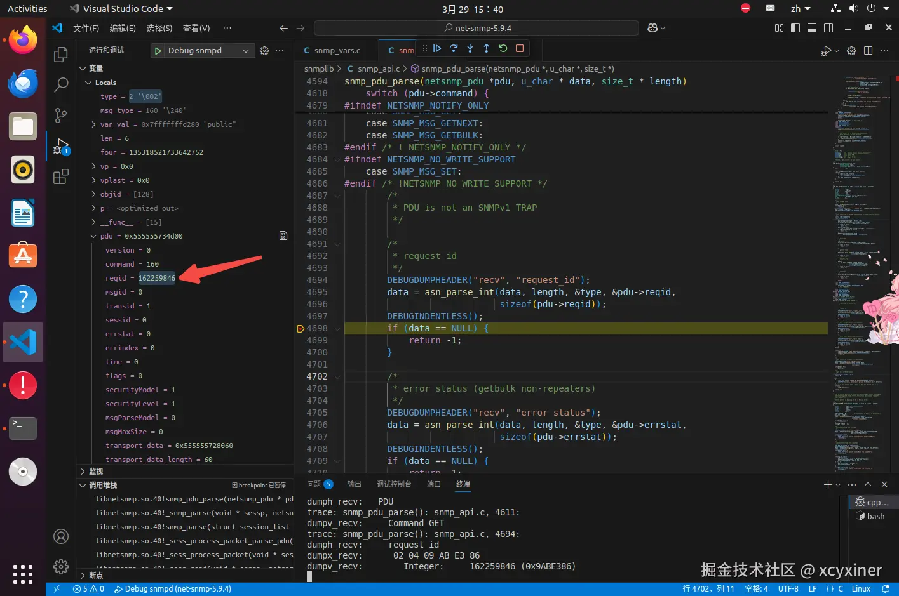The height and width of the screenshot is (596, 899).
Task: Open the Extensions view in activity bar
Action: click(x=61, y=177)
